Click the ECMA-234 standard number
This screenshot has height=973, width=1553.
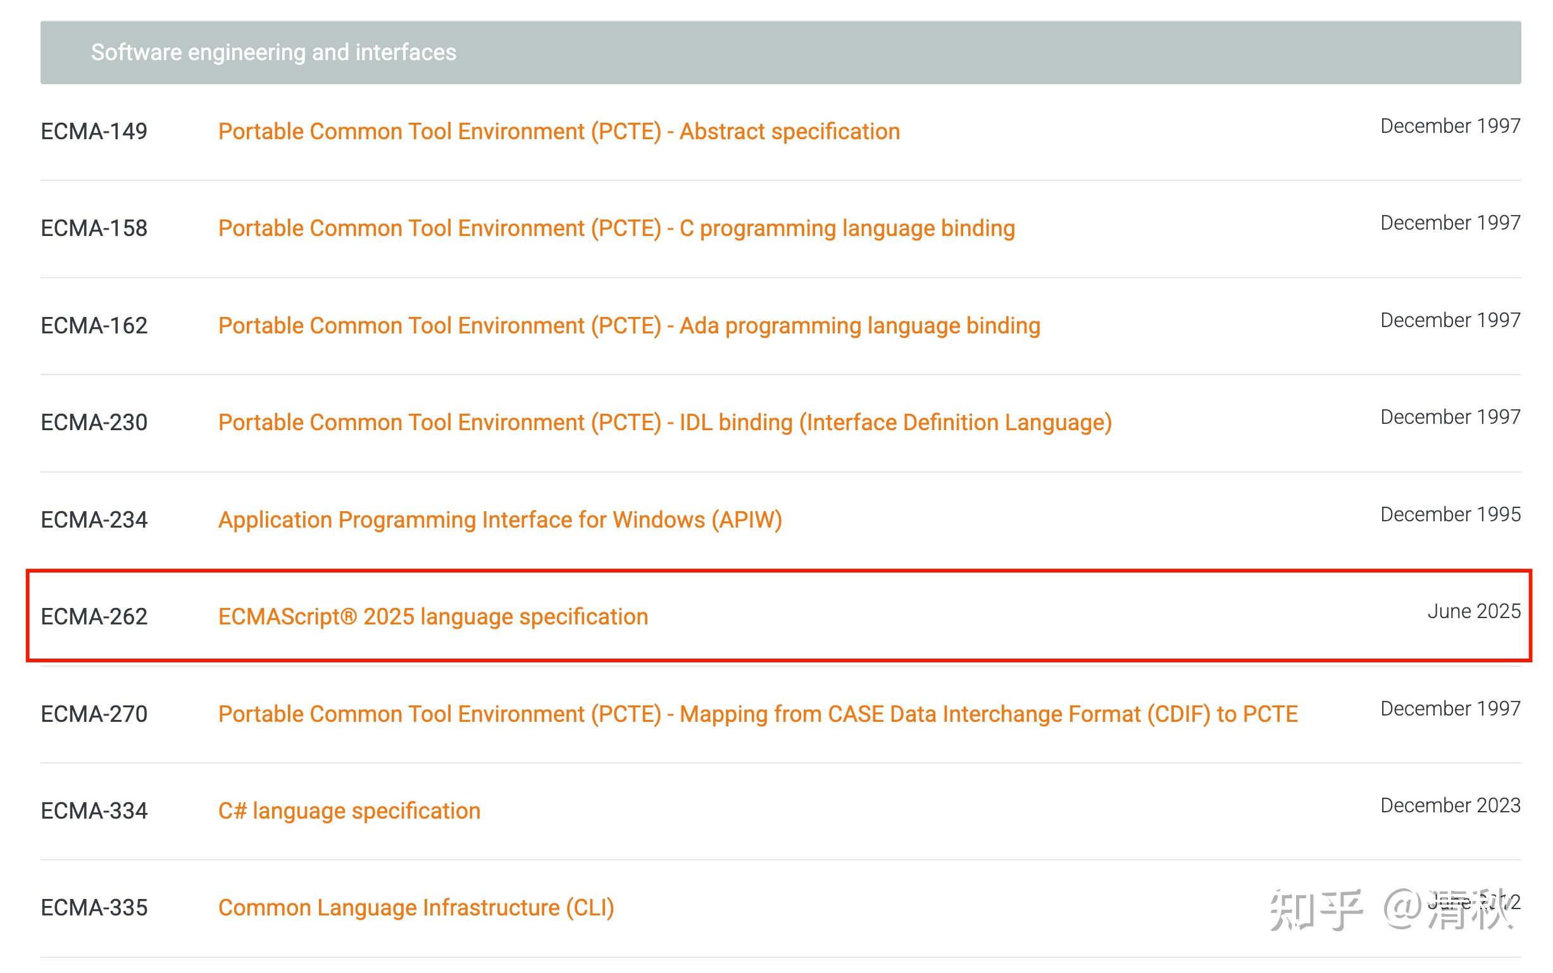point(94,519)
